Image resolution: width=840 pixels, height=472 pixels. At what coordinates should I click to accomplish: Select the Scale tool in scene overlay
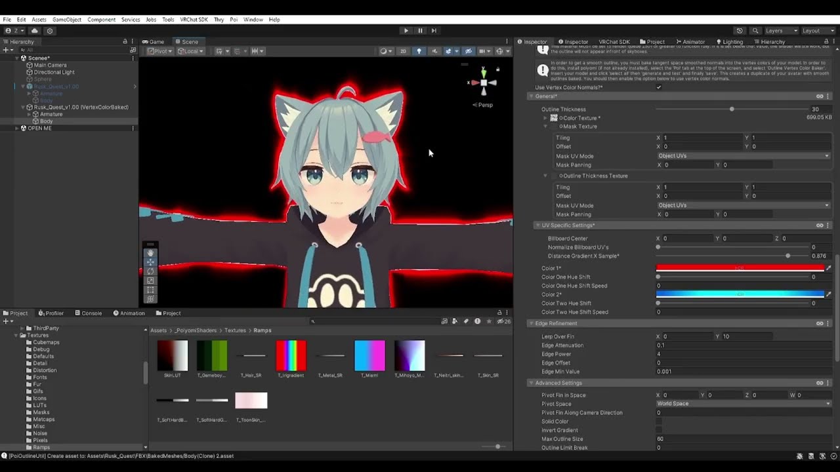[150, 281]
